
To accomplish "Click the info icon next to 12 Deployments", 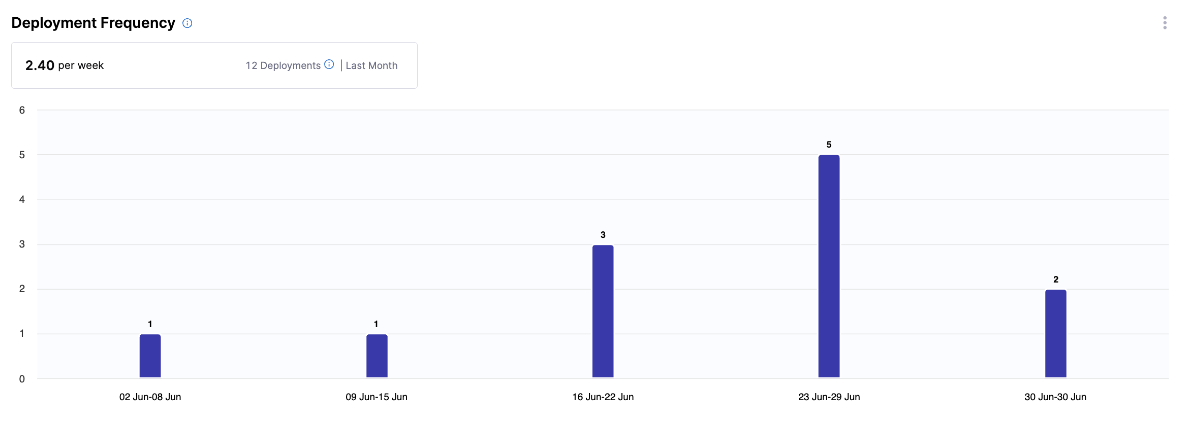I will coord(329,64).
